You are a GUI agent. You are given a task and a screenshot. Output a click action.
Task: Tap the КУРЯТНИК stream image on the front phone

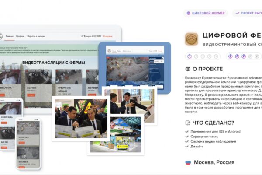click(28, 128)
